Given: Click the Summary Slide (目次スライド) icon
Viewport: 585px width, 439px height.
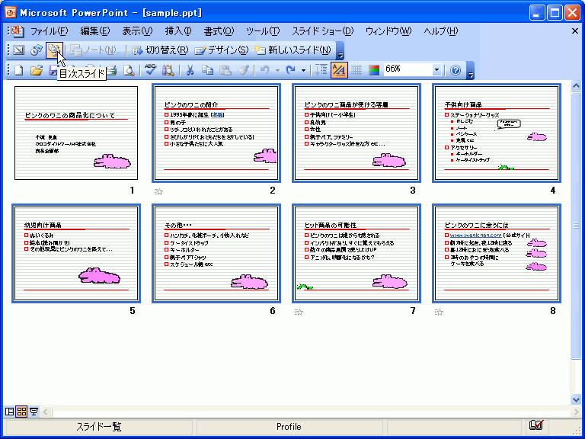Looking at the screenshot, I should coord(53,50).
